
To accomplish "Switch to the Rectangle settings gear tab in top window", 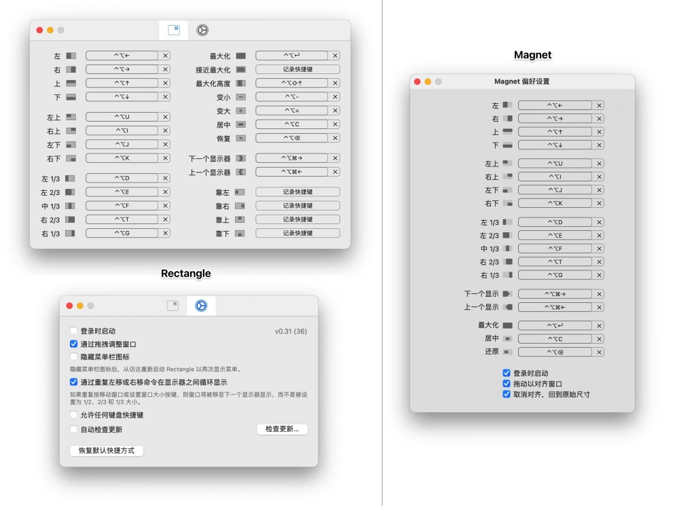I will (x=202, y=30).
